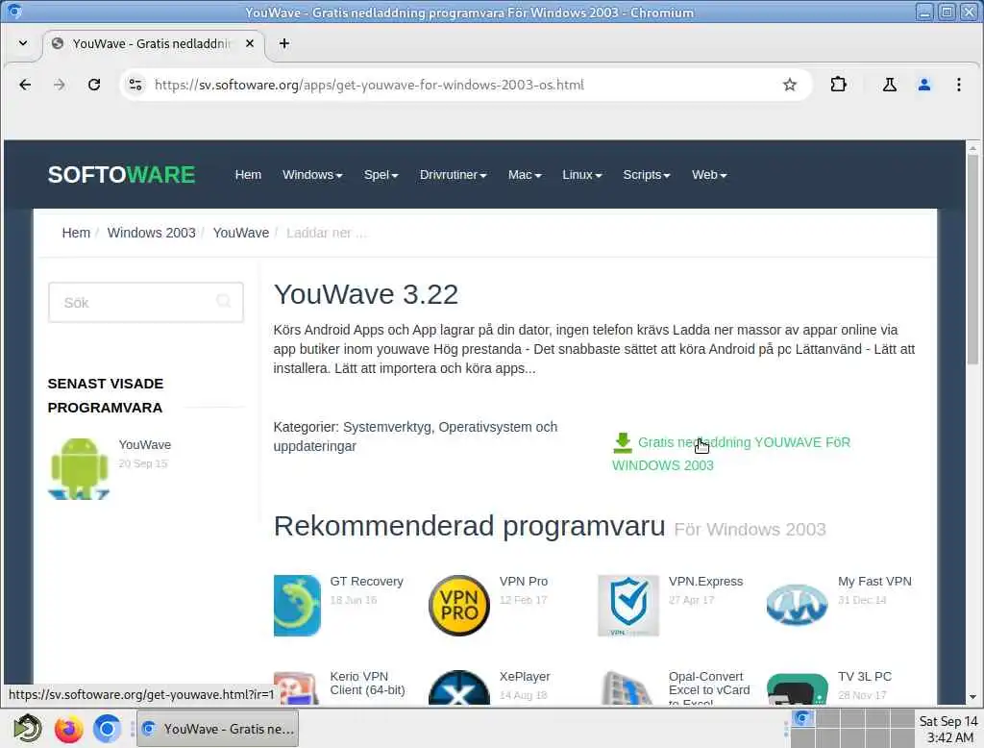Expand the Mac dropdown menu
Image resolution: width=984 pixels, height=748 pixels.
(x=525, y=175)
